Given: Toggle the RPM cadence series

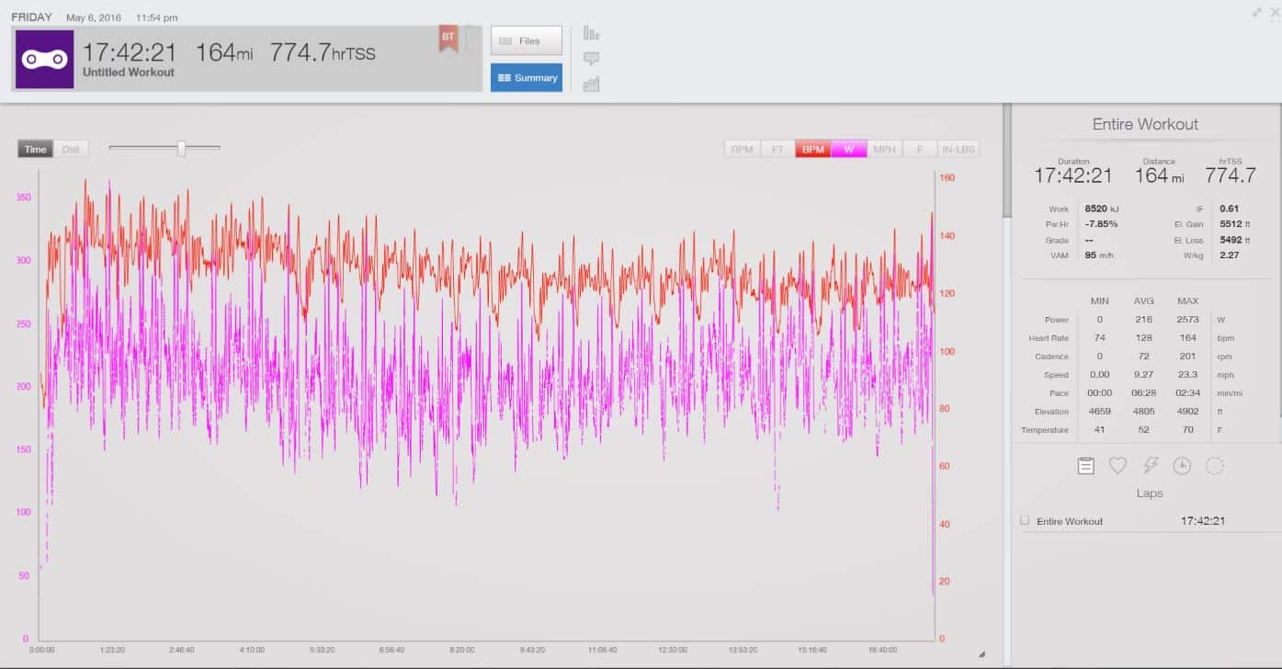Looking at the screenshot, I should tap(743, 149).
